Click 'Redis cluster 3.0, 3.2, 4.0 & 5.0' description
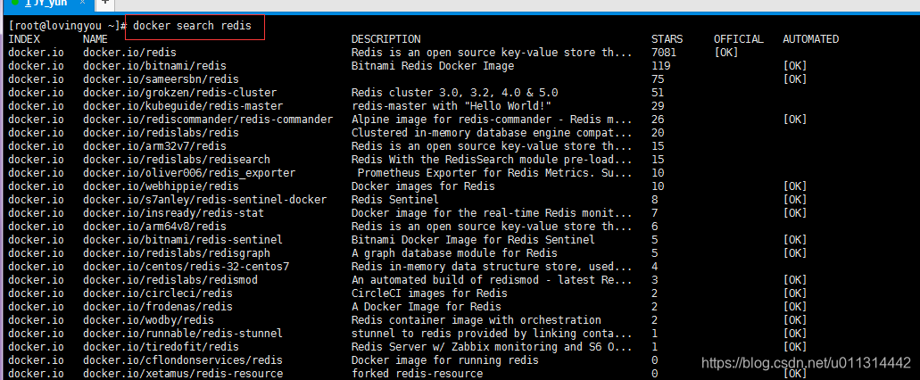The width and height of the screenshot is (920, 380). click(x=455, y=93)
